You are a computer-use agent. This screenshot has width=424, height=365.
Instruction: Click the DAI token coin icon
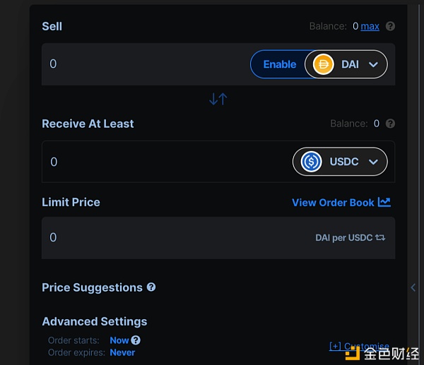click(324, 64)
